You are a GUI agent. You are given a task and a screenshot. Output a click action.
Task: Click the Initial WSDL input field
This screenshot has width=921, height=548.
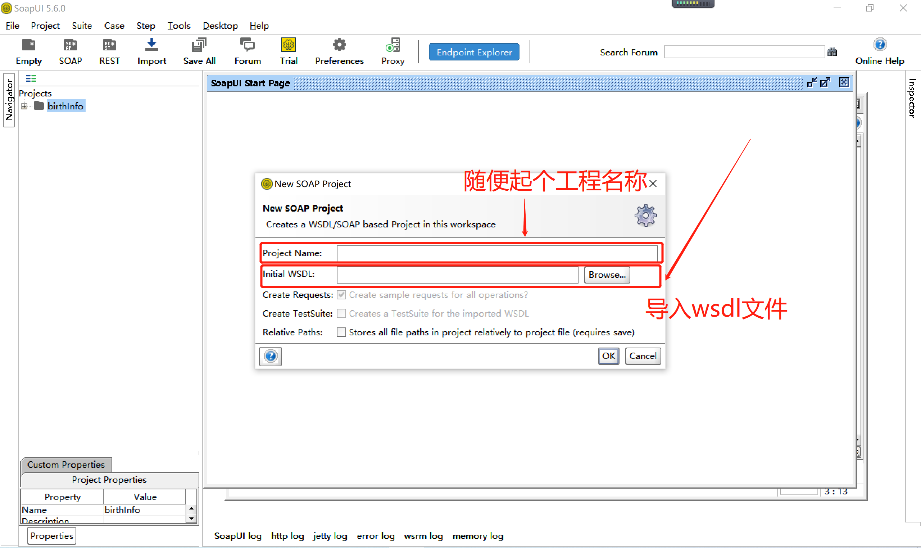[457, 275]
